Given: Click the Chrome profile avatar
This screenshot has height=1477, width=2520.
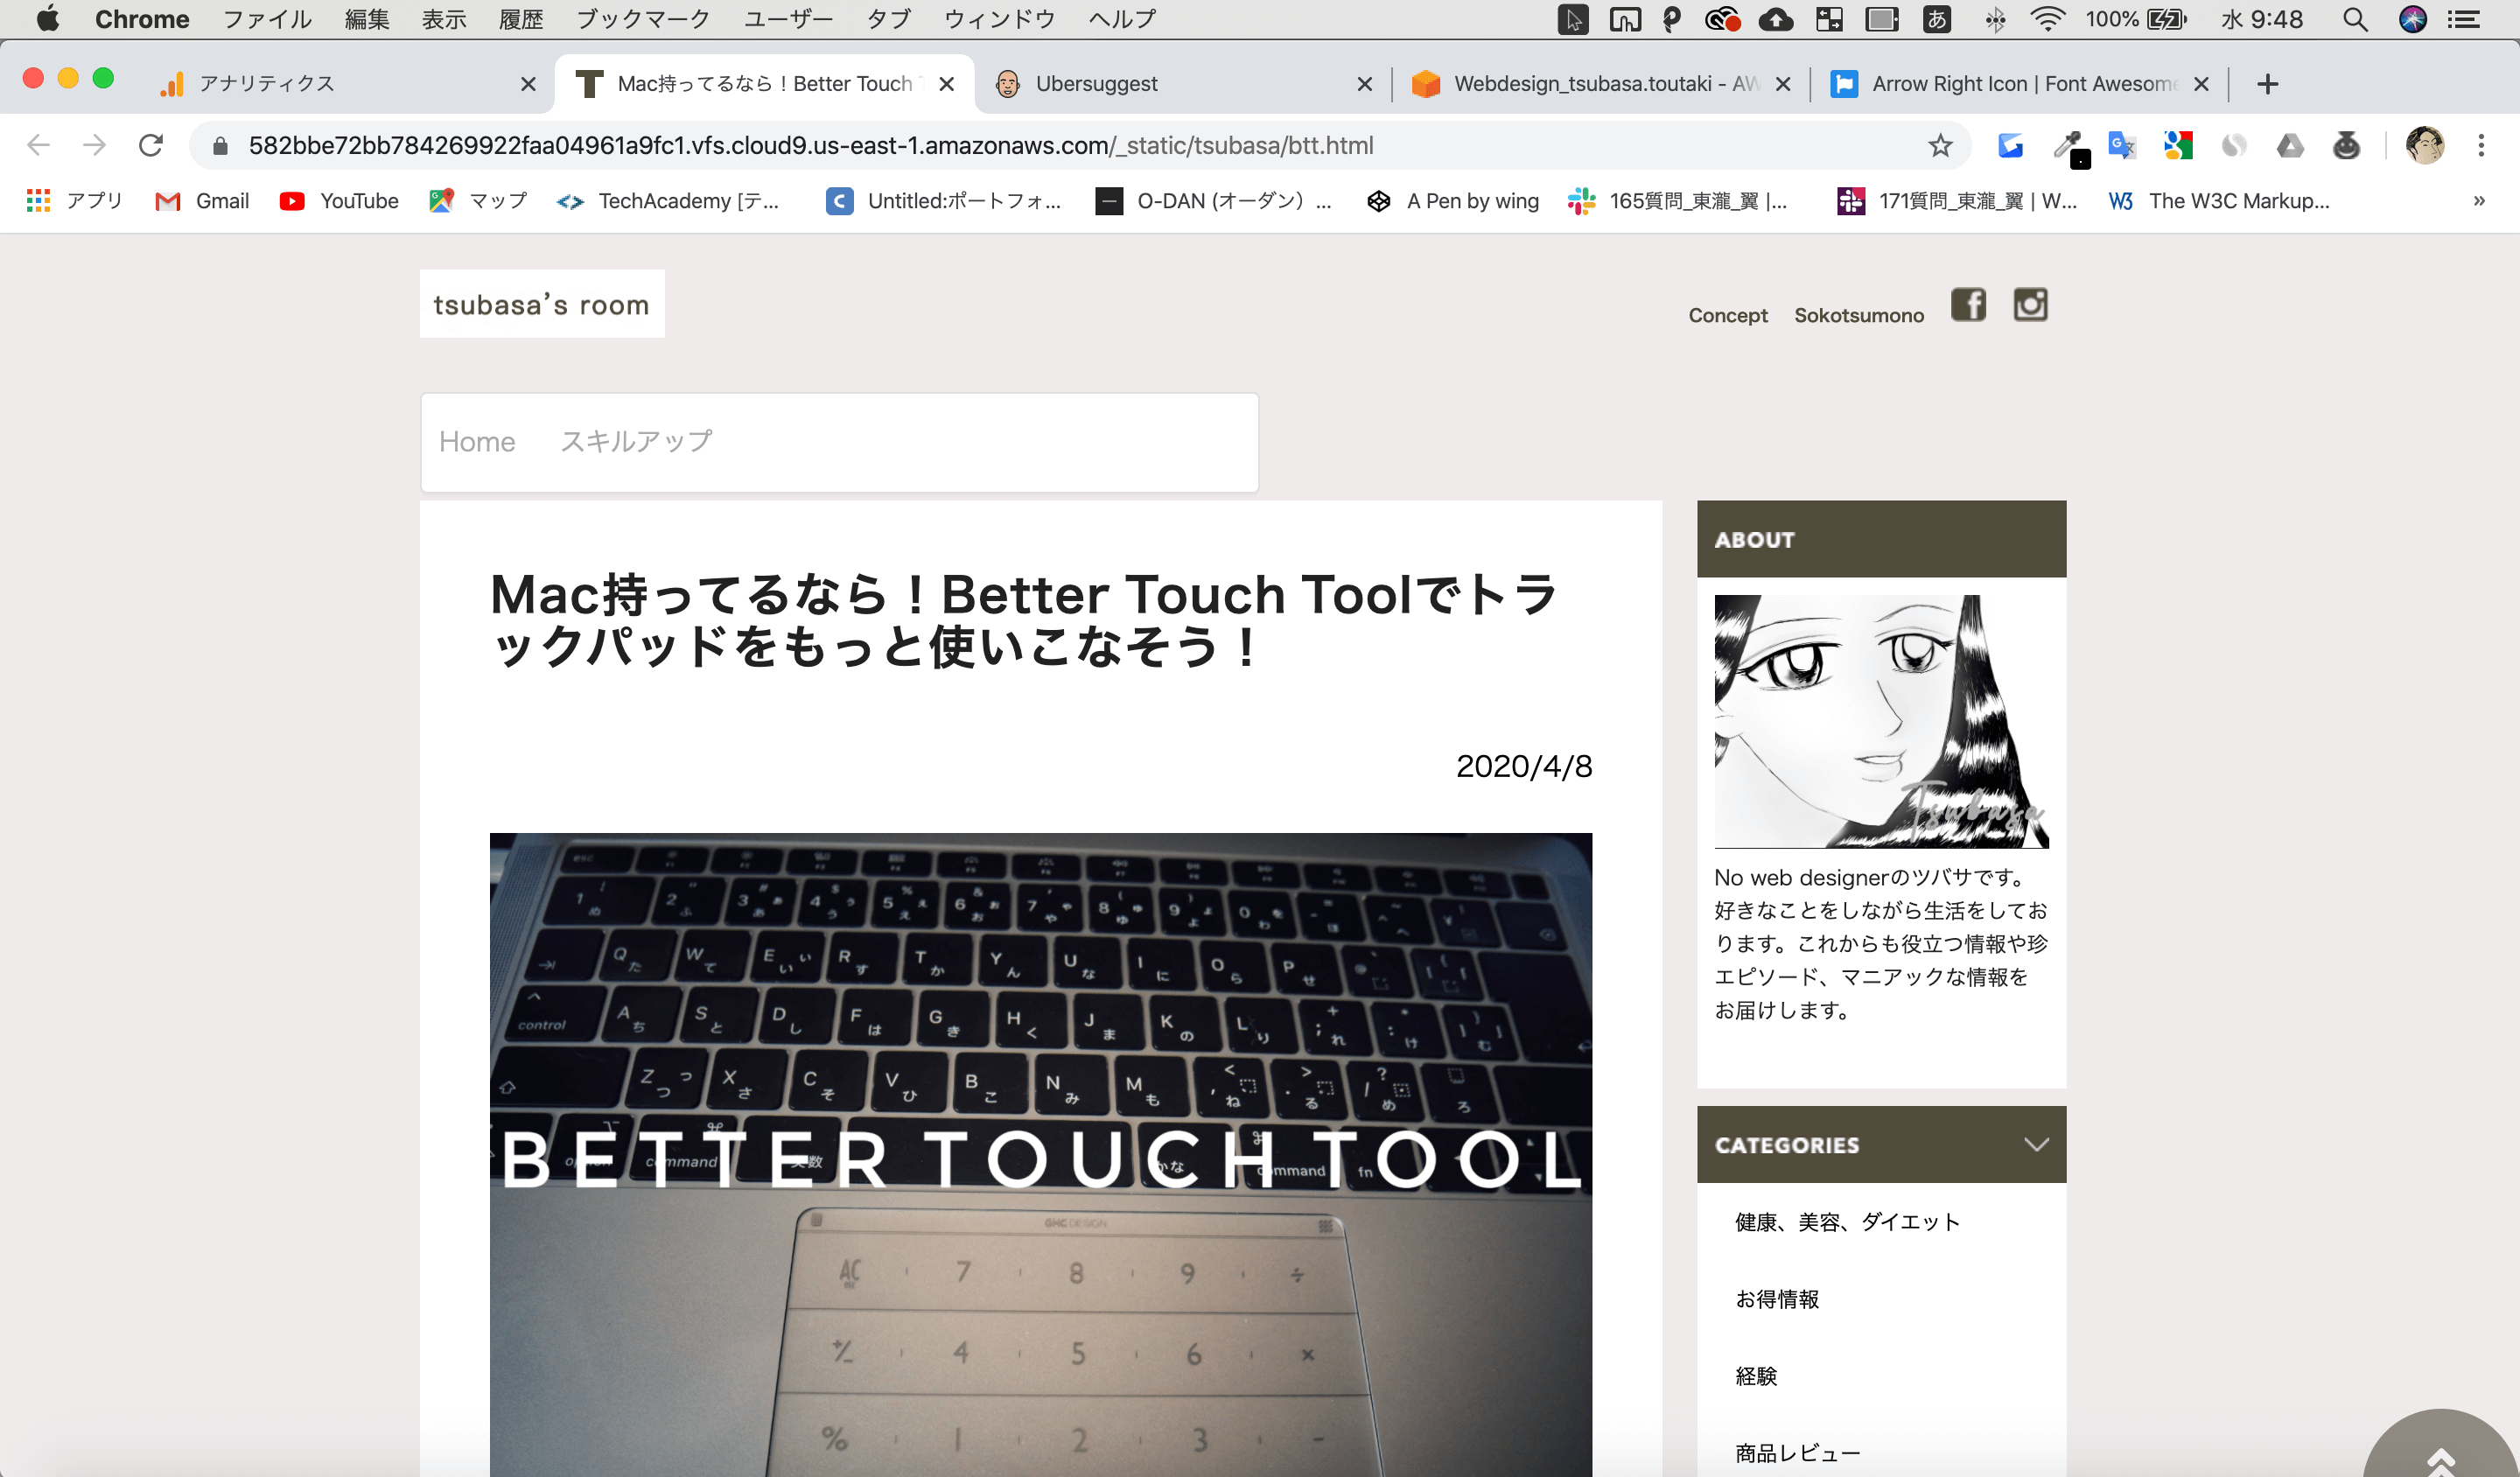Looking at the screenshot, I should point(2424,146).
